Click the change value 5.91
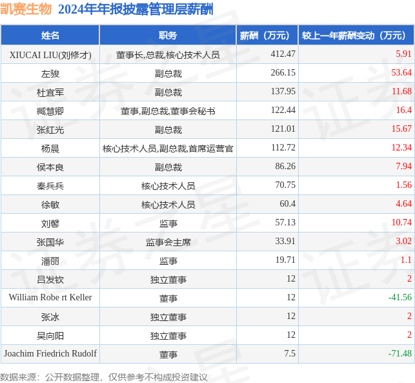The width and height of the screenshot is (415, 383). (403, 54)
